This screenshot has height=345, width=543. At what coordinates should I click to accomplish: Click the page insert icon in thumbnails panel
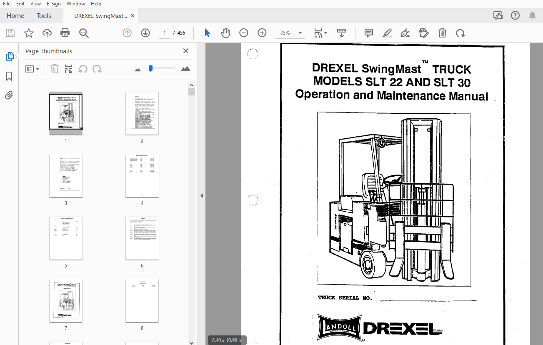click(69, 69)
